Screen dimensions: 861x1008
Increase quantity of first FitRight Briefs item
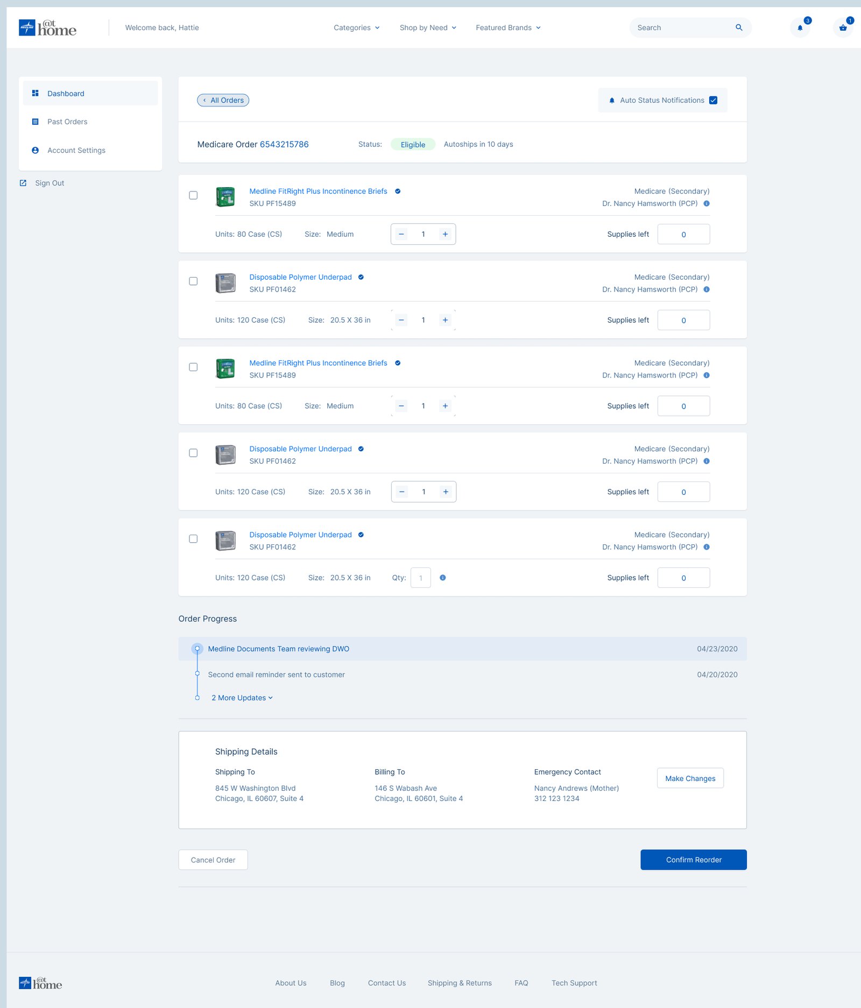coord(445,234)
